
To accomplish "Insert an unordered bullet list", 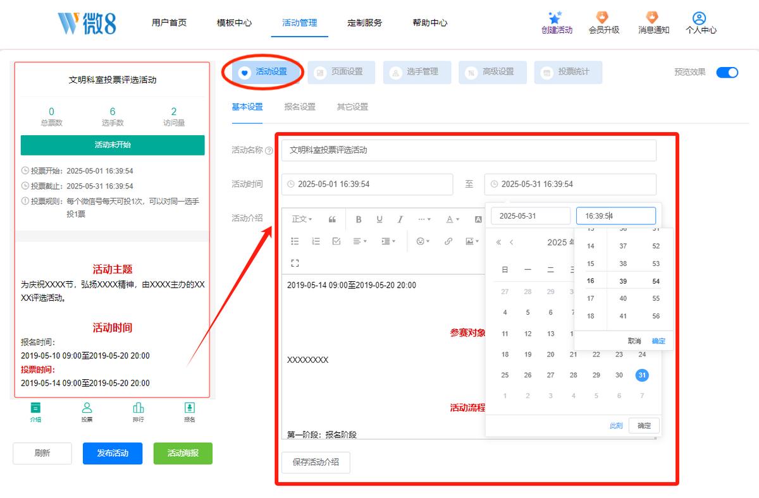I will 295,241.
